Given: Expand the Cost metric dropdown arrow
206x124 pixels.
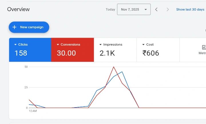Looking at the screenshot, I should [143, 45].
